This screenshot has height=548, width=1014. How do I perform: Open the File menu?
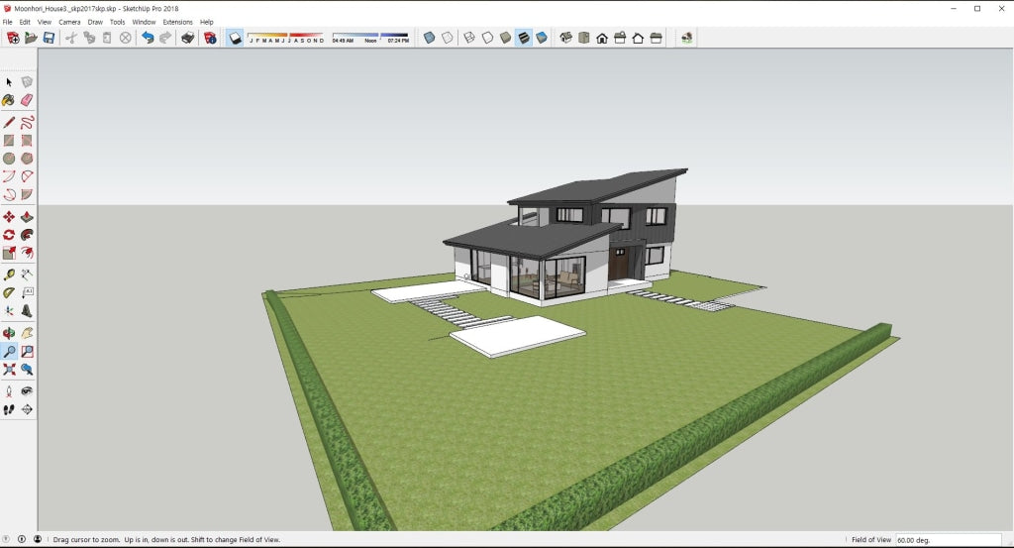pyautogui.click(x=7, y=22)
